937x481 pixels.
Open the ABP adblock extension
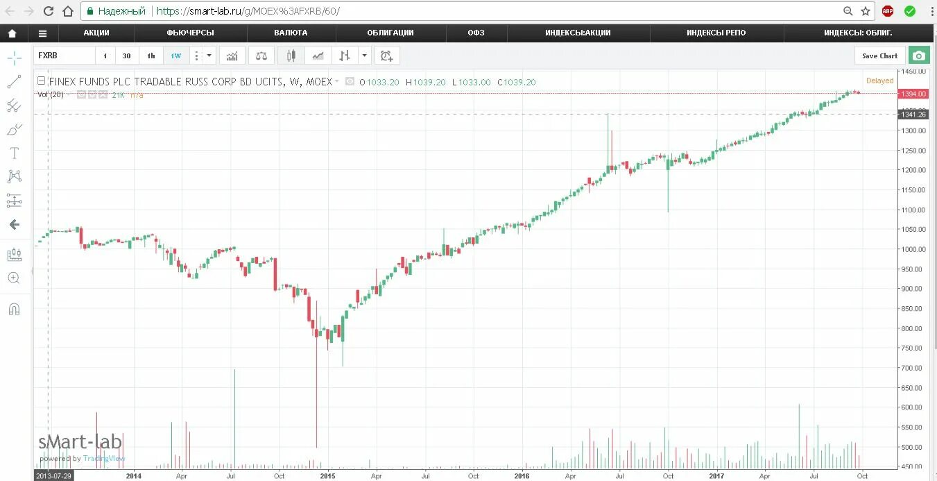tap(888, 11)
